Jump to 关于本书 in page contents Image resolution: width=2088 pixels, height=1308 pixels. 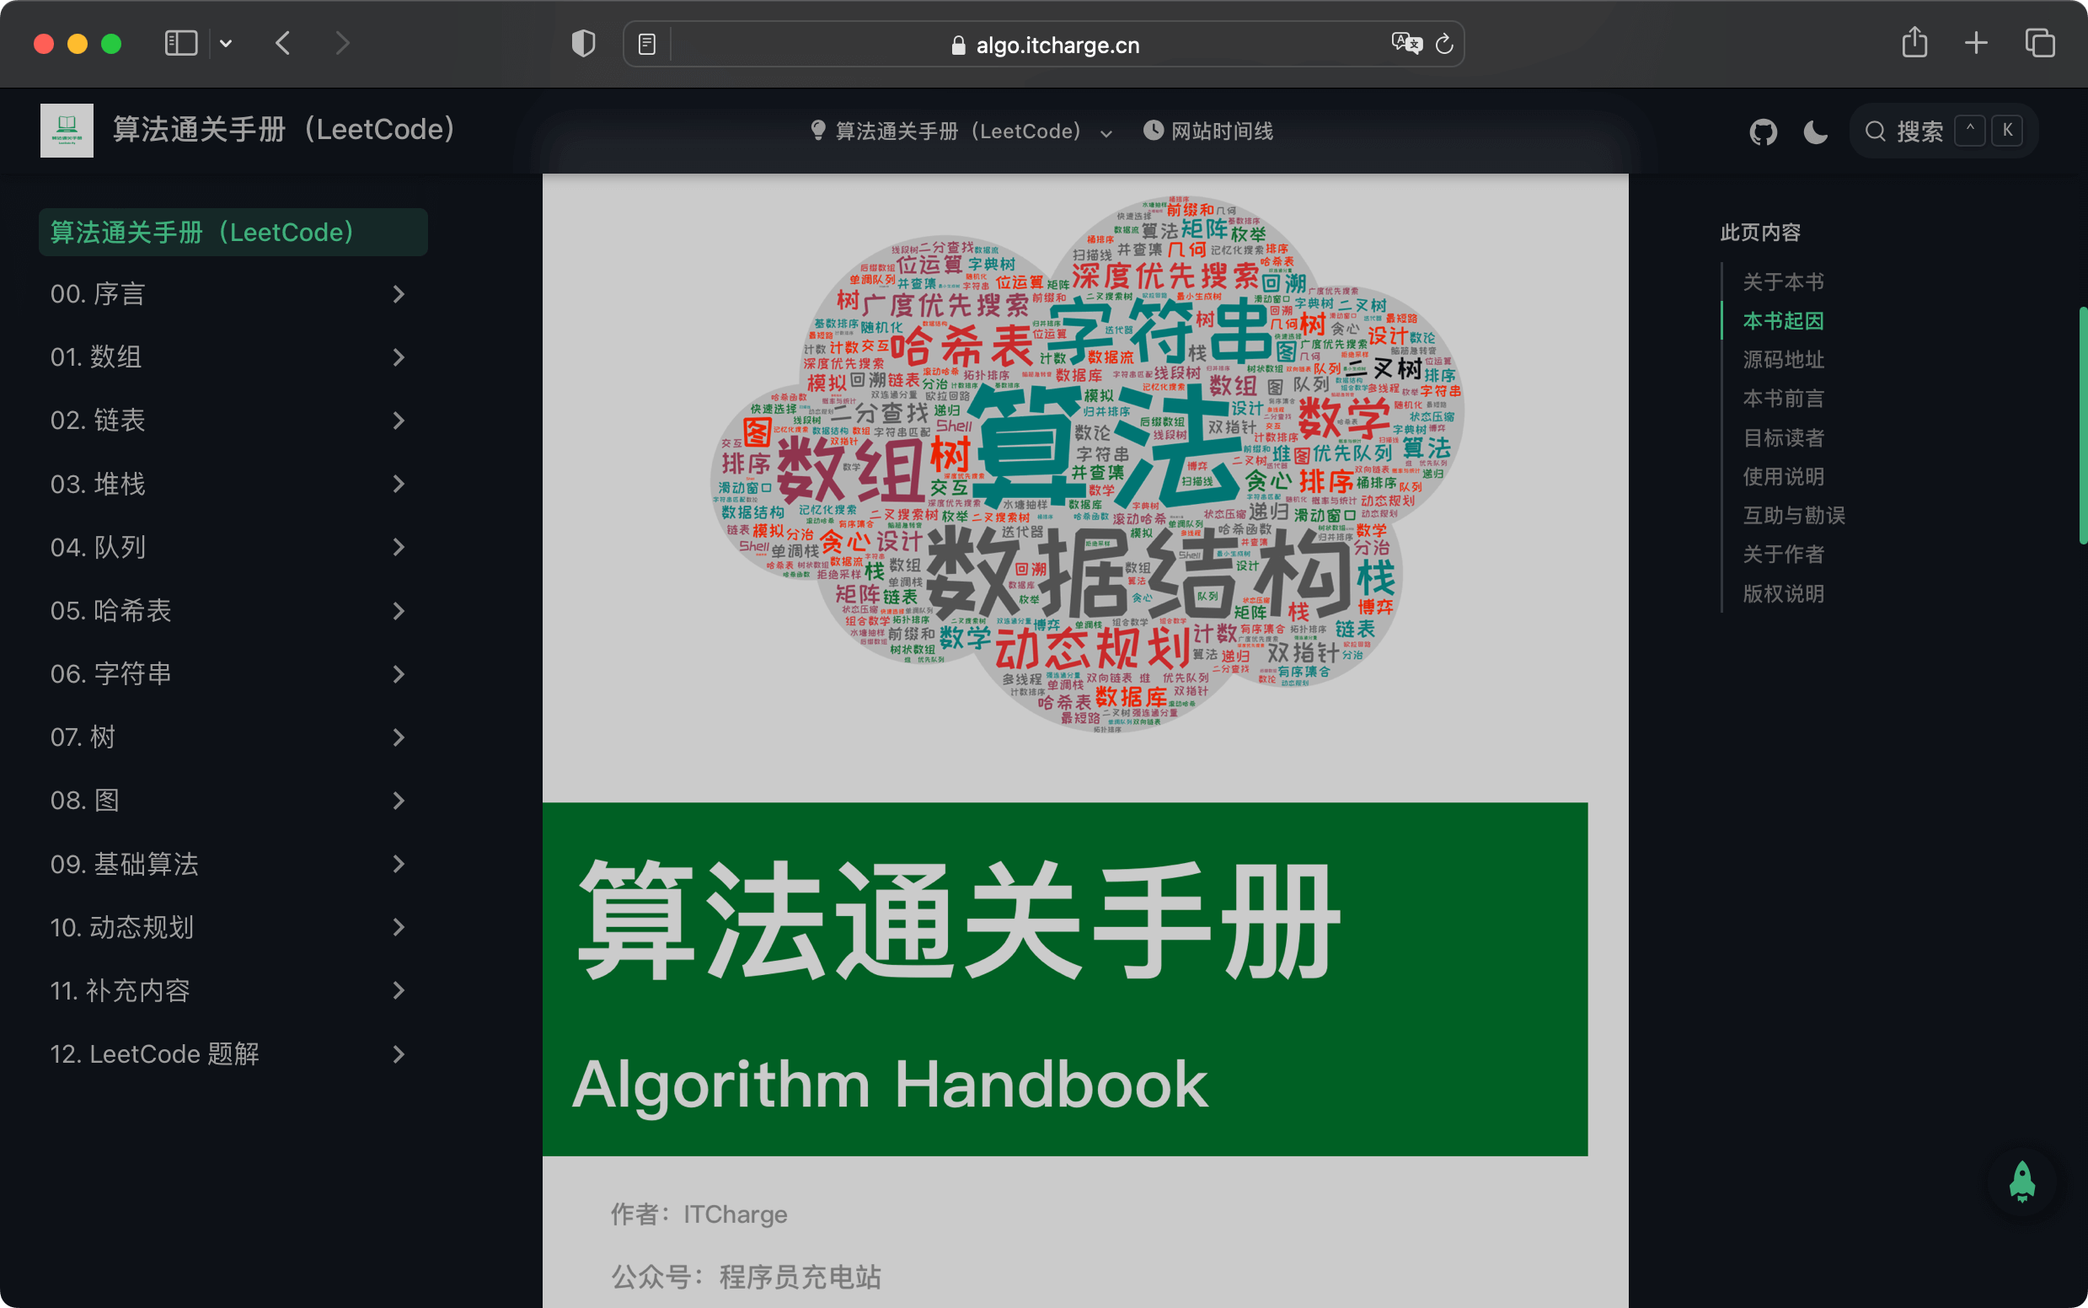click(x=1784, y=282)
